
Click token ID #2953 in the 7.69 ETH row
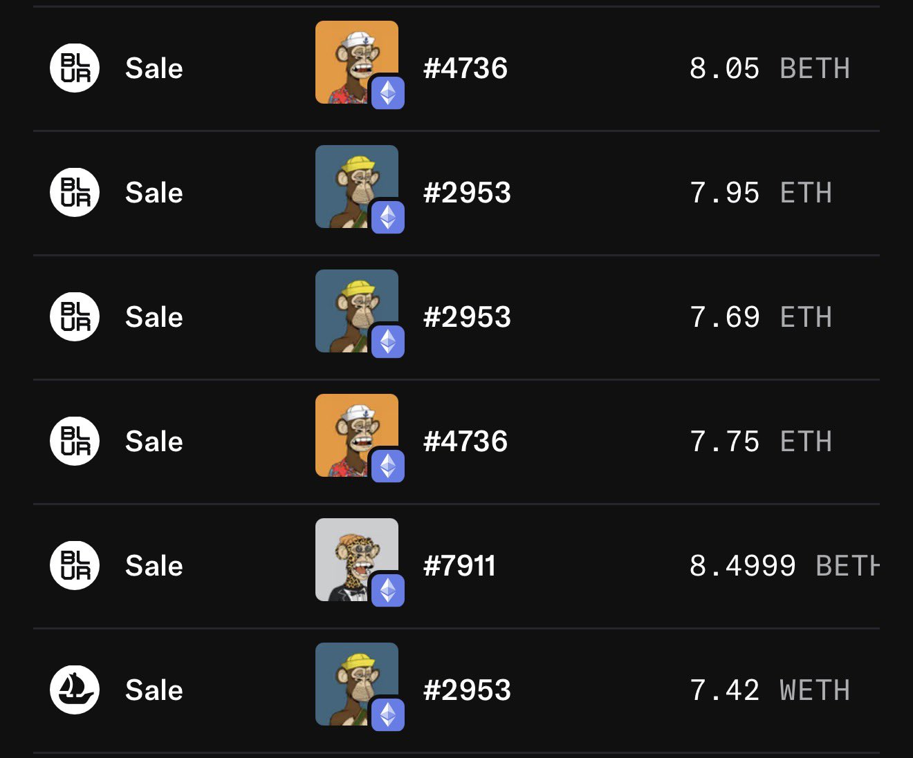(467, 317)
